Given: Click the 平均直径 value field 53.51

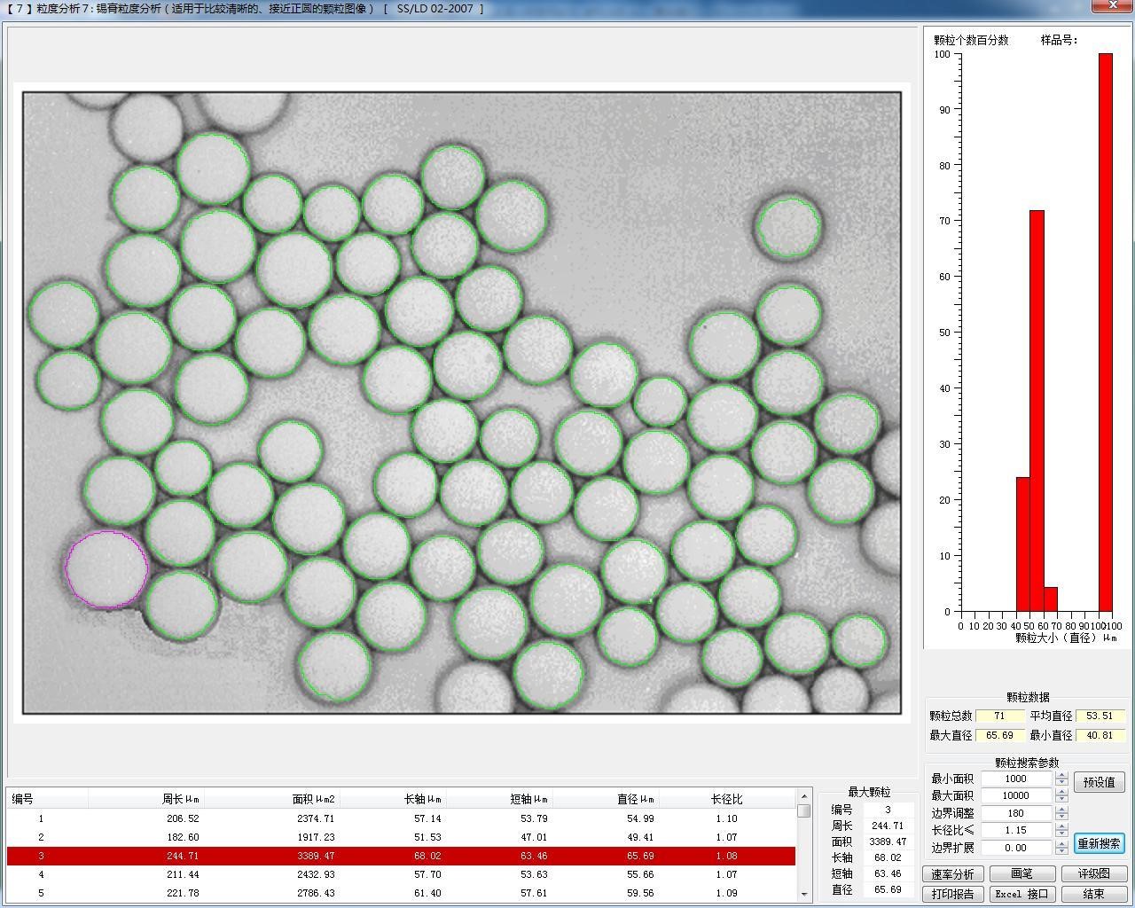Looking at the screenshot, I should [x=1100, y=716].
